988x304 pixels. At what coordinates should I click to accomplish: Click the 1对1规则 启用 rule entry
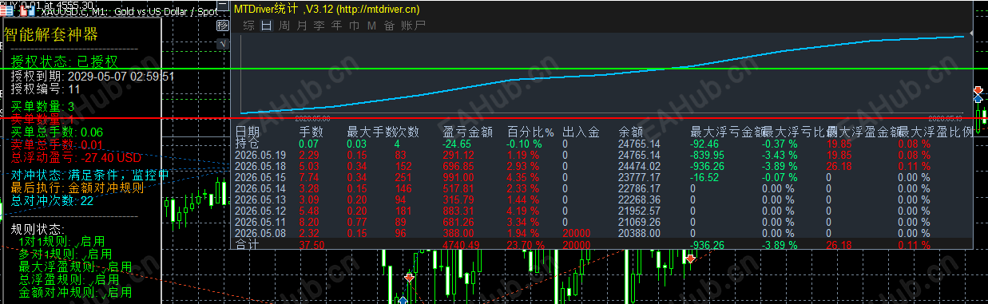pyautogui.click(x=62, y=241)
